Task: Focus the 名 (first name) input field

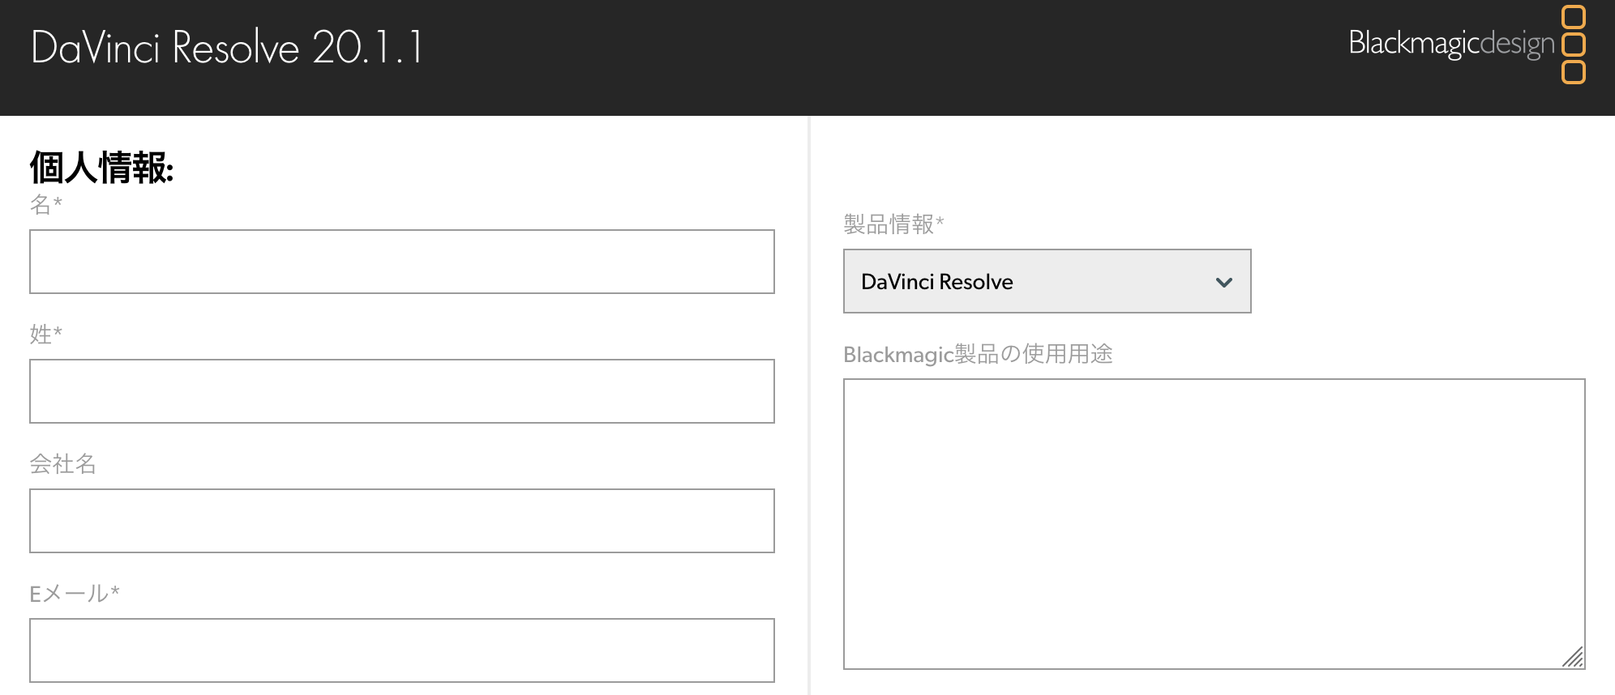Action: click(x=402, y=262)
